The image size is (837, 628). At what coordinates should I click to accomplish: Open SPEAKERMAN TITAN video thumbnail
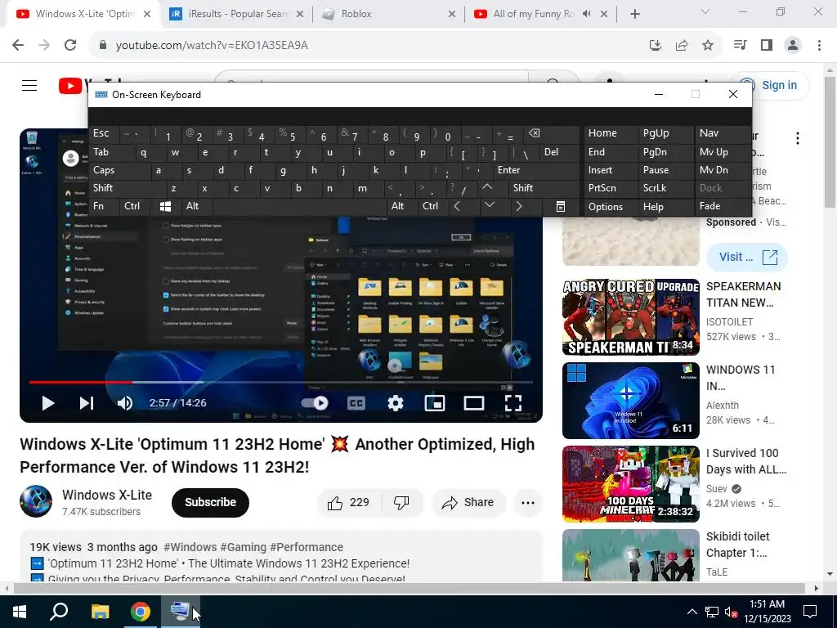pyautogui.click(x=631, y=316)
